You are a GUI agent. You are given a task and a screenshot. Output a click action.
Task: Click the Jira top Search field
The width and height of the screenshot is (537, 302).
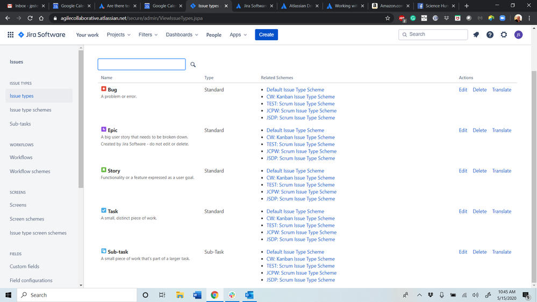pyautogui.click(x=433, y=34)
